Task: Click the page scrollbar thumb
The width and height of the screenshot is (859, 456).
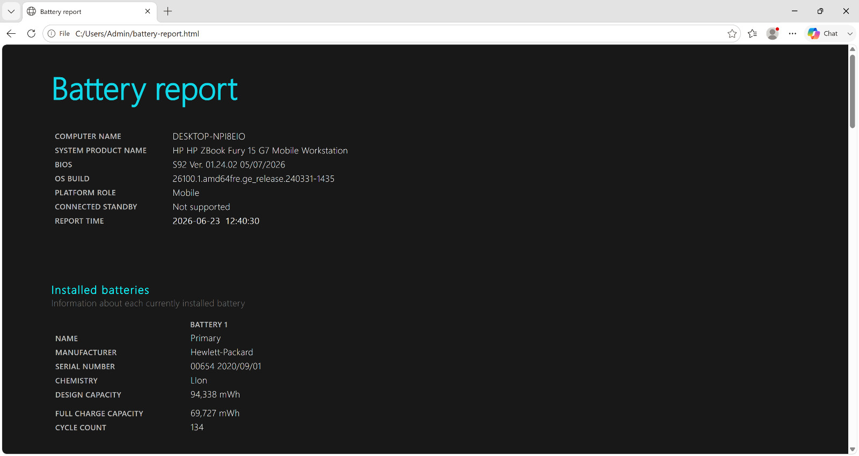Action: tap(853, 90)
